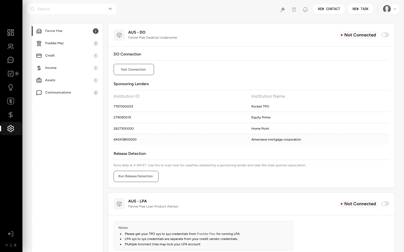This screenshot has height=252, width=404.
Task: Click the Credit card icon
Action: click(x=39, y=56)
